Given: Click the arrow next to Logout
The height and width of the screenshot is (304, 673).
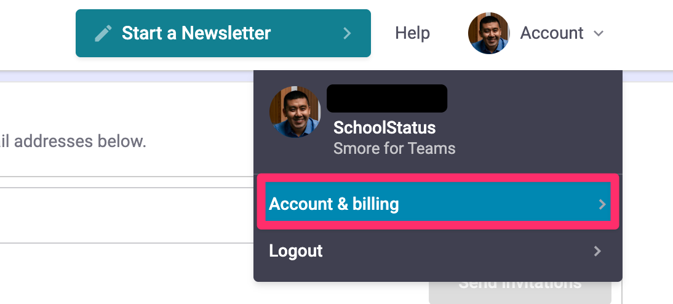Looking at the screenshot, I should click(x=597, y=251).
